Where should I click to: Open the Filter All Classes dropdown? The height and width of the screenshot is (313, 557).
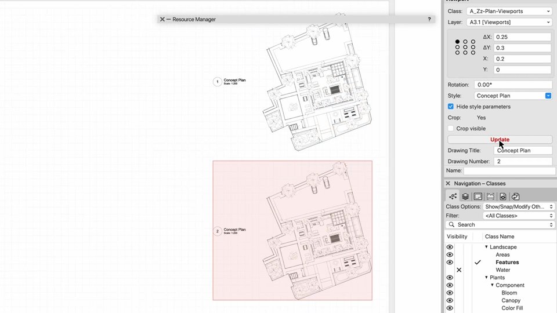(519, 216)
